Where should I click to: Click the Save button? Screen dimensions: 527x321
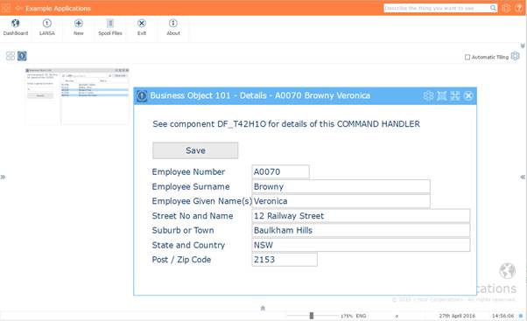coord(195,150)
